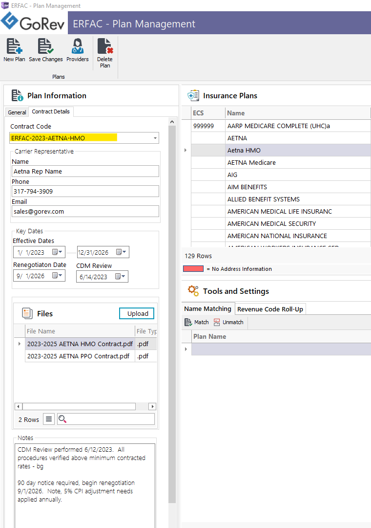Click the Plan Information header icon
This screenshot has height=528, width=371.
17,95
